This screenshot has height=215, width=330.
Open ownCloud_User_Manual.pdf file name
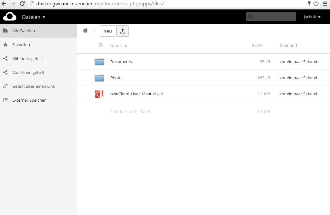(133, 94)
